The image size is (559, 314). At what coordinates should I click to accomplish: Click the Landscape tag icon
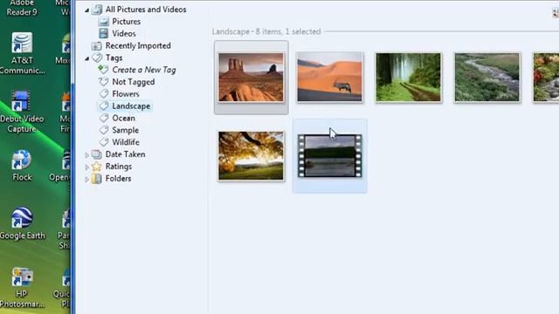(104, 106)
